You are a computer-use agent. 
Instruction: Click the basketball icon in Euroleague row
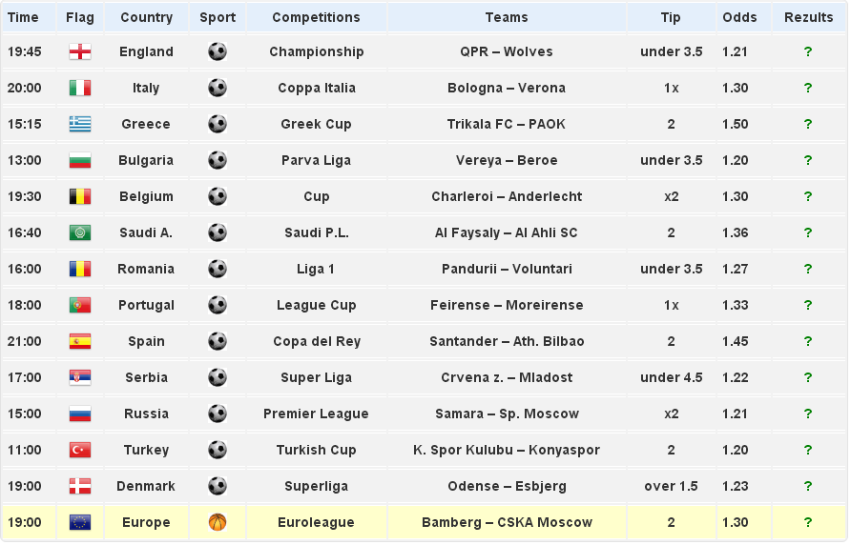click(x=218, y=522)
